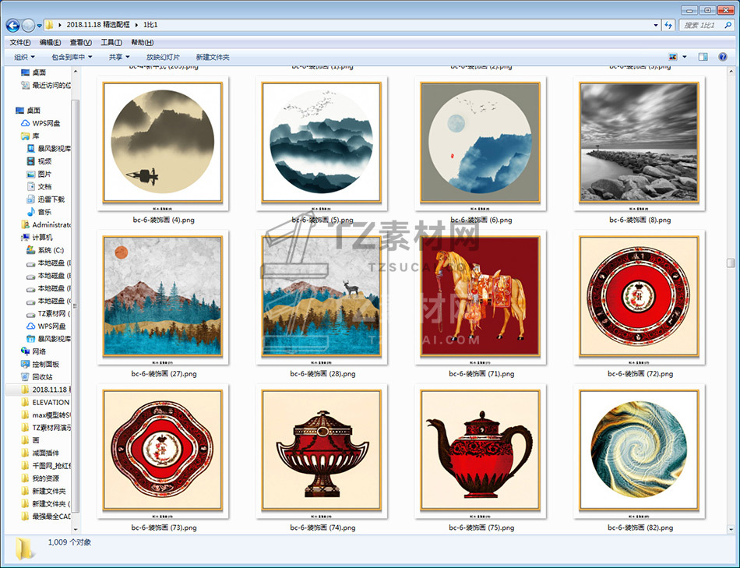
Task: Expand the 包含到库中 dropdown
Action: 72,57
